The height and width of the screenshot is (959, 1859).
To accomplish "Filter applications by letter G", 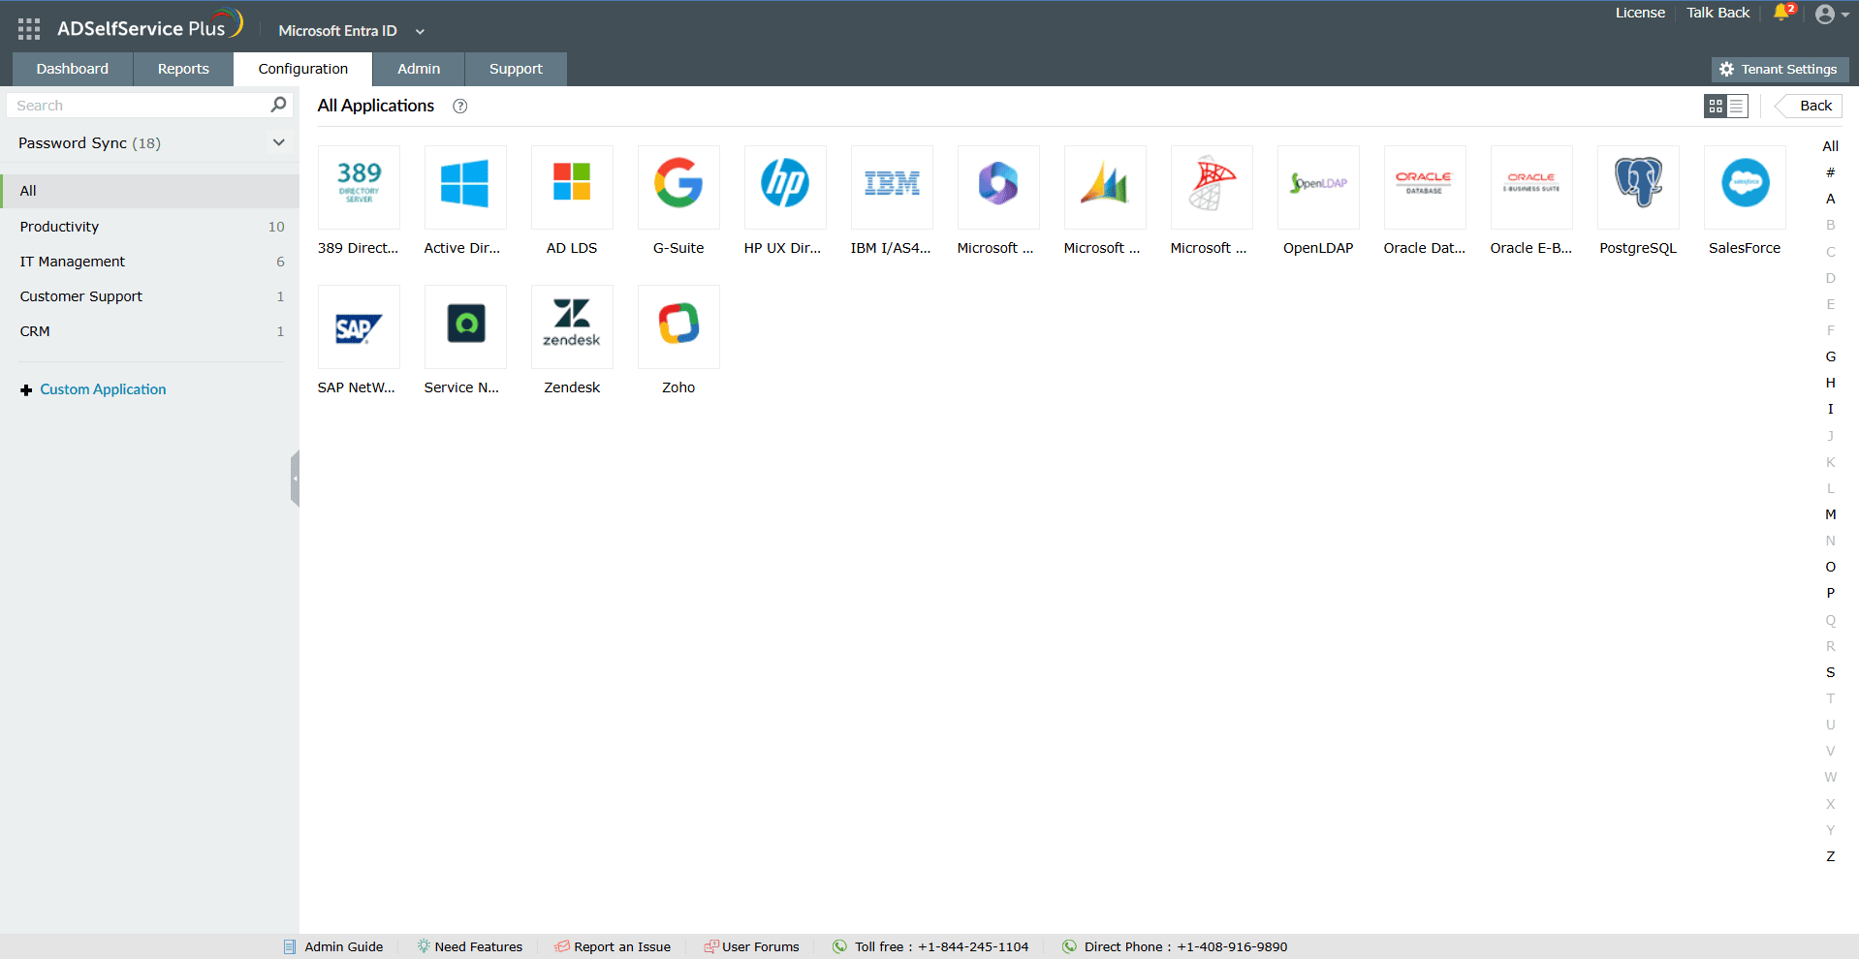I will pos(1830,356).
